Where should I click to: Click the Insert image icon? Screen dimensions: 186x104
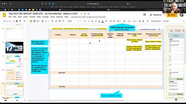(x=37, y=21)
